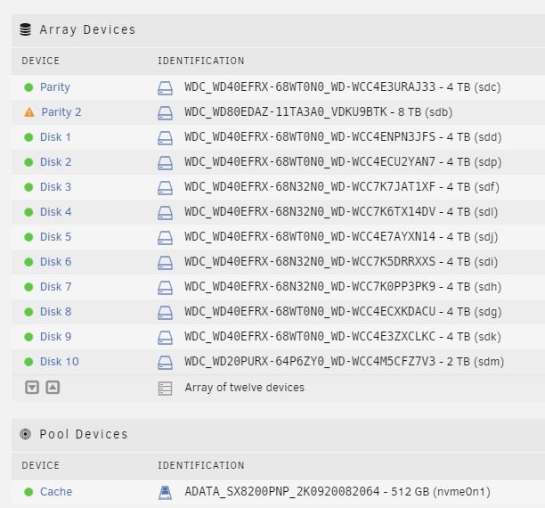Select the WD-WCC4ECU2YAN7 (sdp) identification text
This screenshot has height=508, width=545.
tap(343, 162)
